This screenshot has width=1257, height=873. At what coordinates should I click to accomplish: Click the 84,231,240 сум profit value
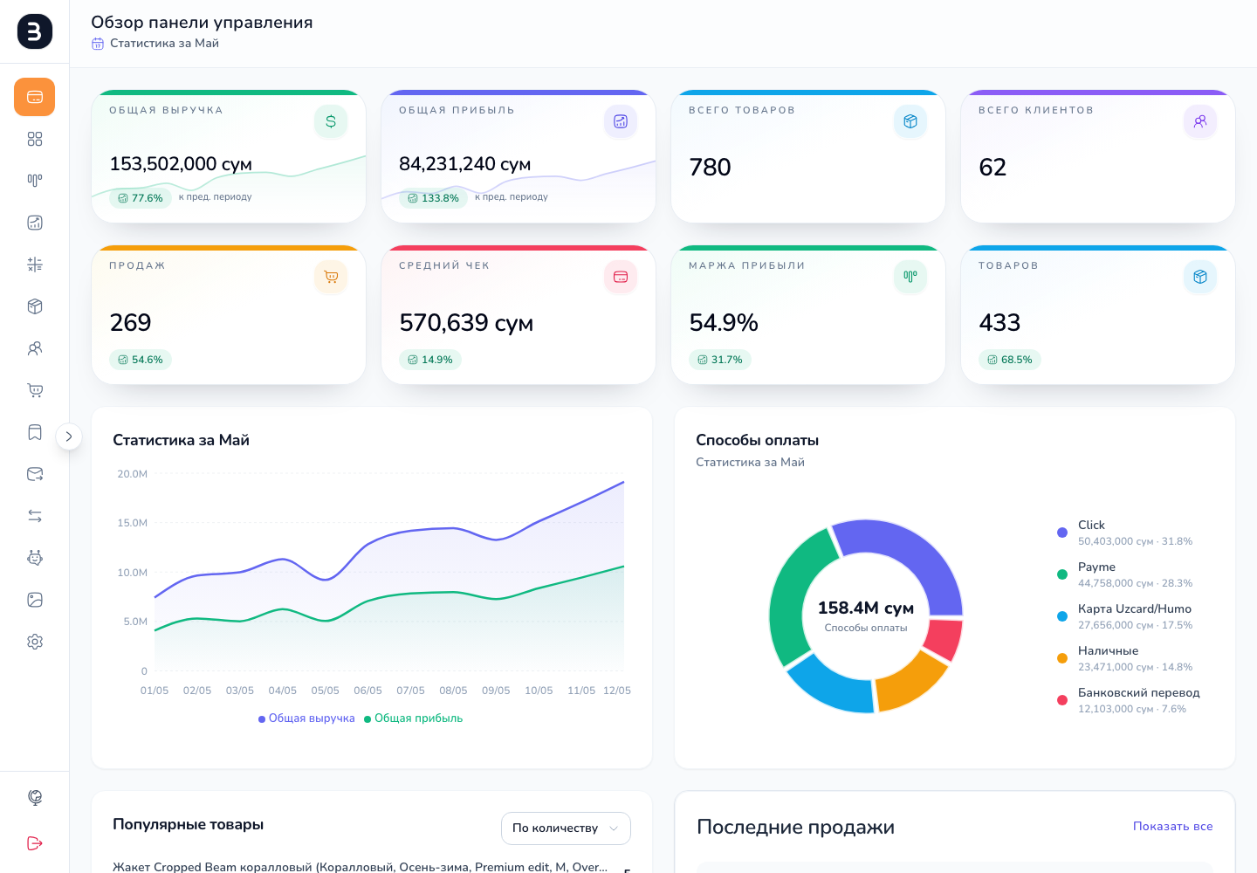click(x=465, y=164)
